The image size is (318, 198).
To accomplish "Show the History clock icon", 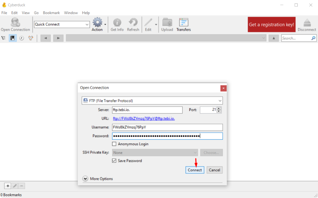I will pyautogui.click(x=21, y=38).
